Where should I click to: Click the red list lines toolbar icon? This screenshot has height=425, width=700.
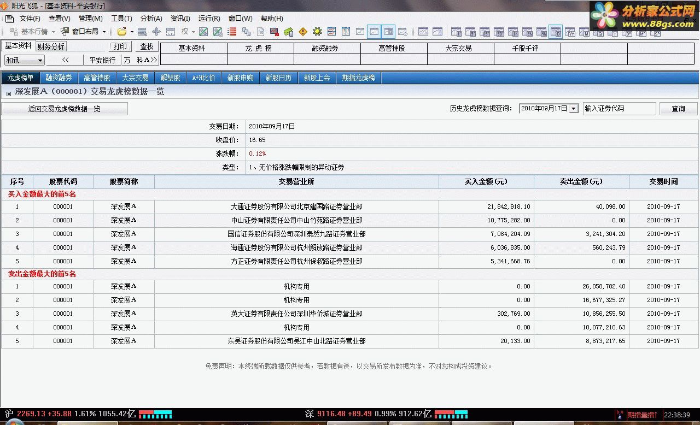[232, 32]
